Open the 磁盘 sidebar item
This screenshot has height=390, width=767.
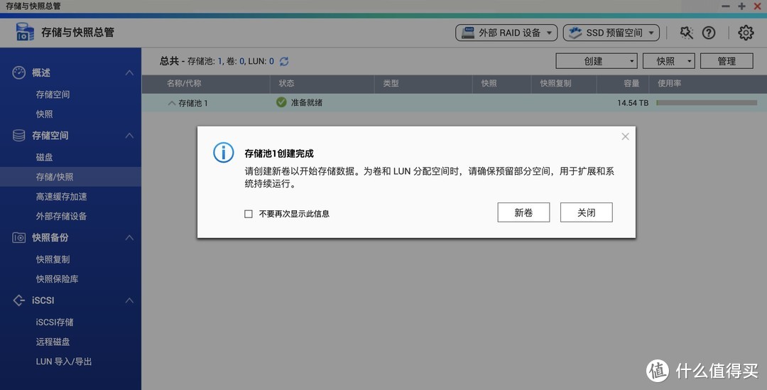[45, 157]
